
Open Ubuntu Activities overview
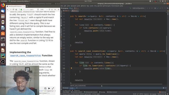[4, 1]
